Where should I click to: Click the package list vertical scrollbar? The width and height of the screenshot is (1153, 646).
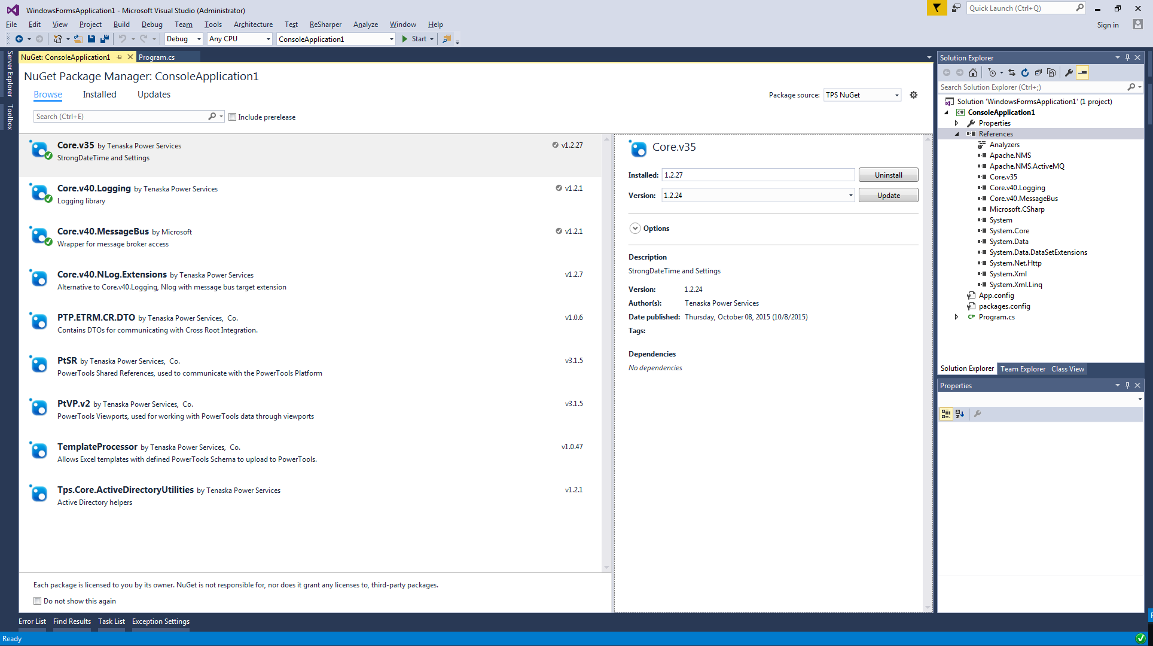click(x=606, y=353)
